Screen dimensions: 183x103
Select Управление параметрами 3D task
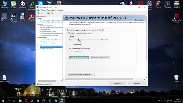click(x=48, y=41)
